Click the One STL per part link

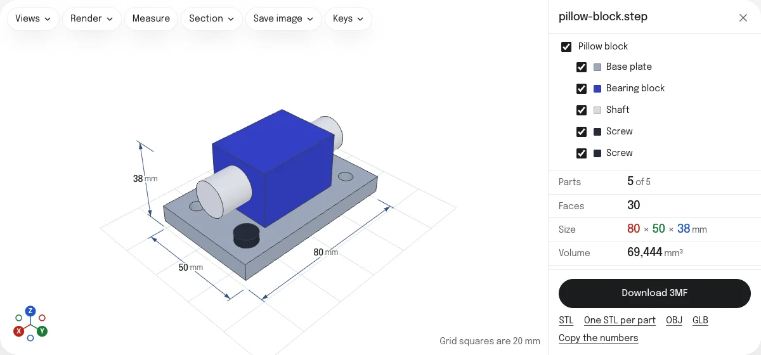click(620, 320)
